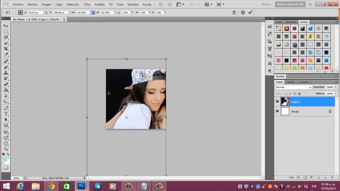Select the Rectangular Marquee tool
This screenshot has height=191, width=340.
pyautogui.click(x=6, y=32)
